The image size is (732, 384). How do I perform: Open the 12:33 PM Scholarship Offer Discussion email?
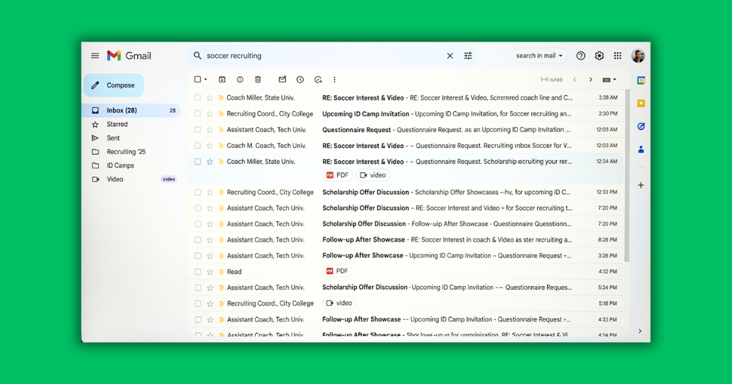pos(405,192)
